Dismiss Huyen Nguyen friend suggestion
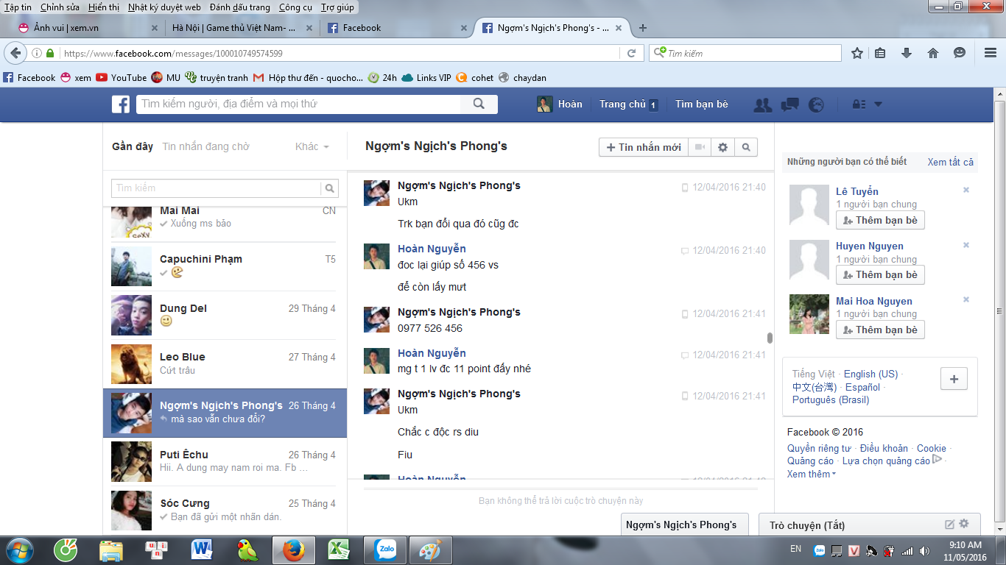 tap(966, 245)
